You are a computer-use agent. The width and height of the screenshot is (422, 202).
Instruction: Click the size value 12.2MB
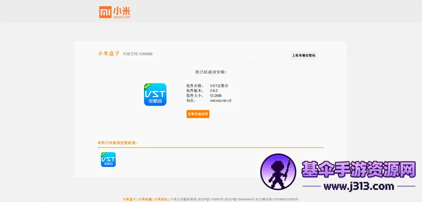pyautogui.click(x=215, y=96)
